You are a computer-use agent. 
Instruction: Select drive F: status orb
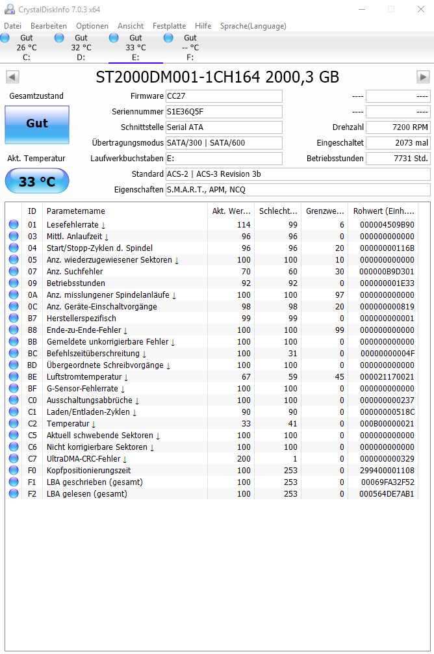(168, 38)
